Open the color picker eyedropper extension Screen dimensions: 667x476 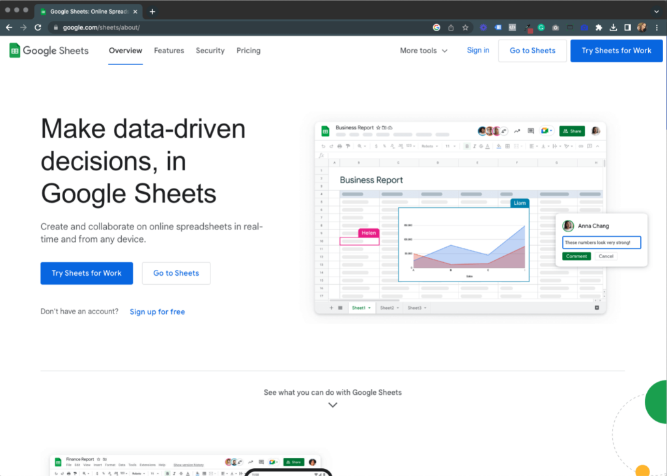click(x=528, y=28)
